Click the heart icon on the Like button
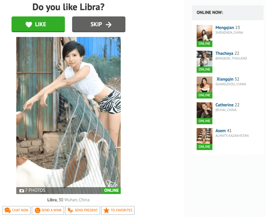The height and width of the screenshot is (217, 266). coord(29,24)
